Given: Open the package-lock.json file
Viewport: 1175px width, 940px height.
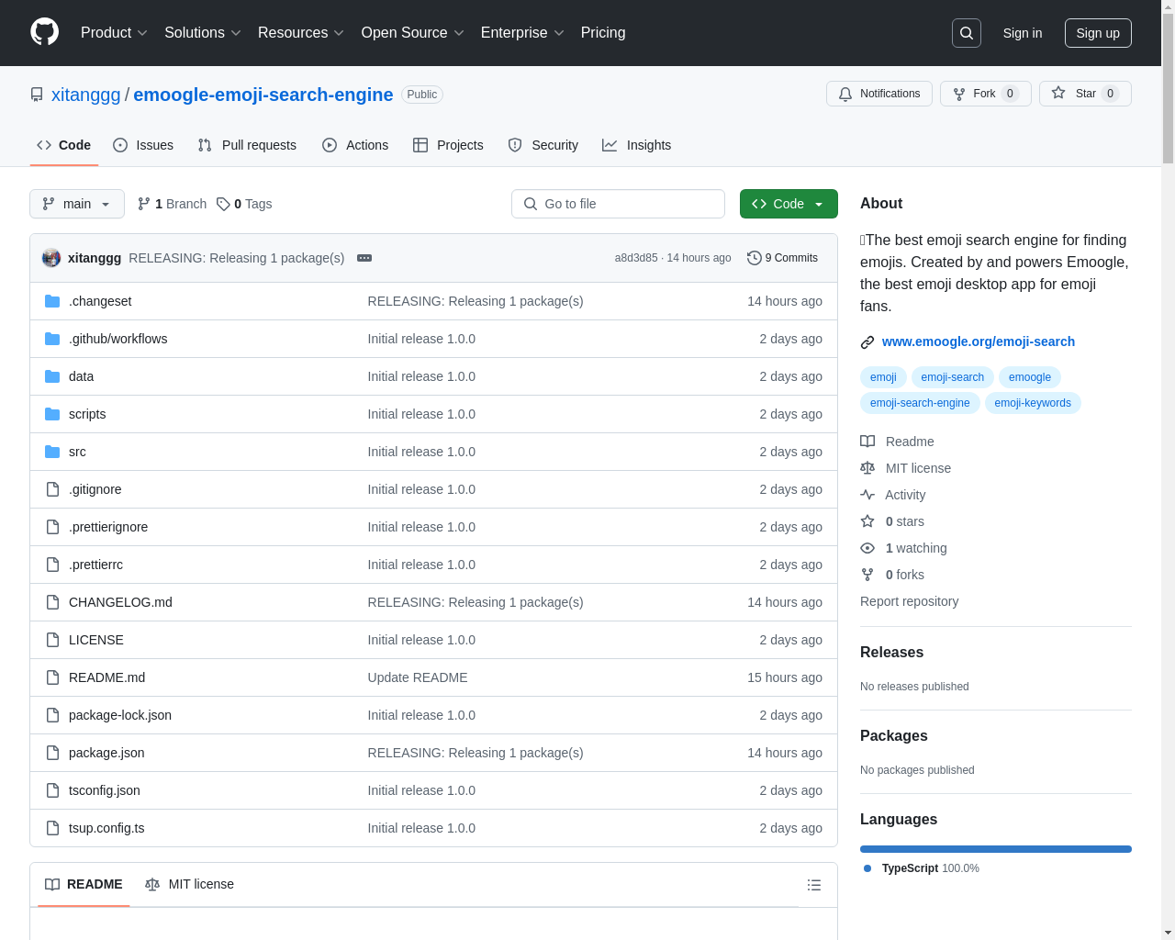Looking at the screenshot, I should [x=120, y=715].
